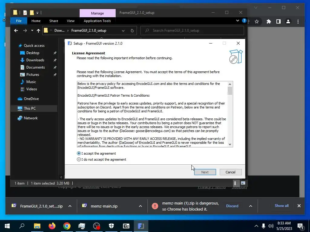
Task: Open File Explorer from taskbar
Action: tap(37, 226)
